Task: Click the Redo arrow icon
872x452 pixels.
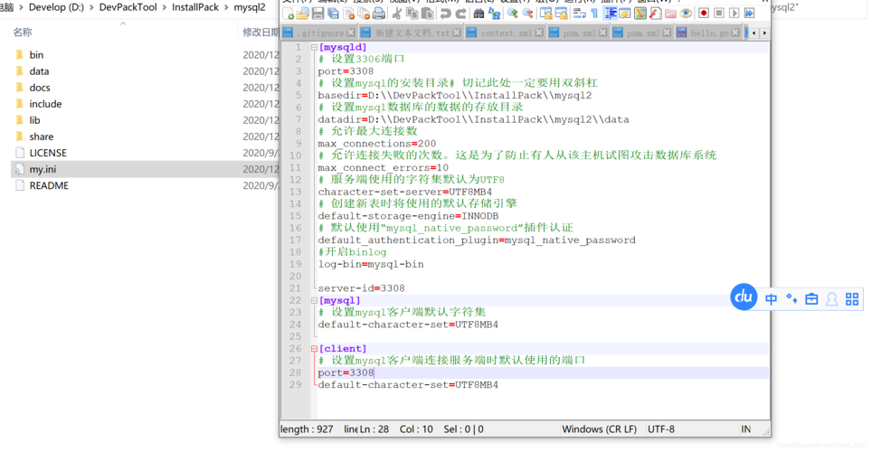Action: point(460,14)
